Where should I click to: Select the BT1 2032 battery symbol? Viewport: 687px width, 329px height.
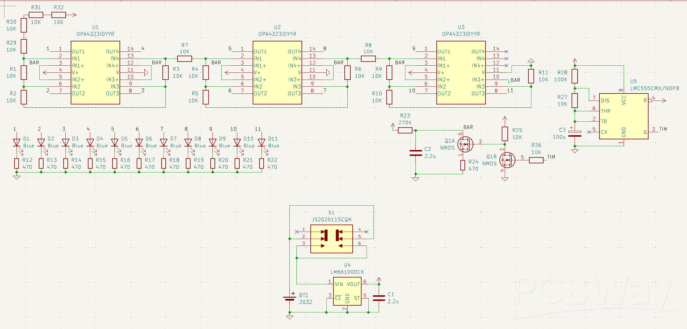[x=290, y=298]
